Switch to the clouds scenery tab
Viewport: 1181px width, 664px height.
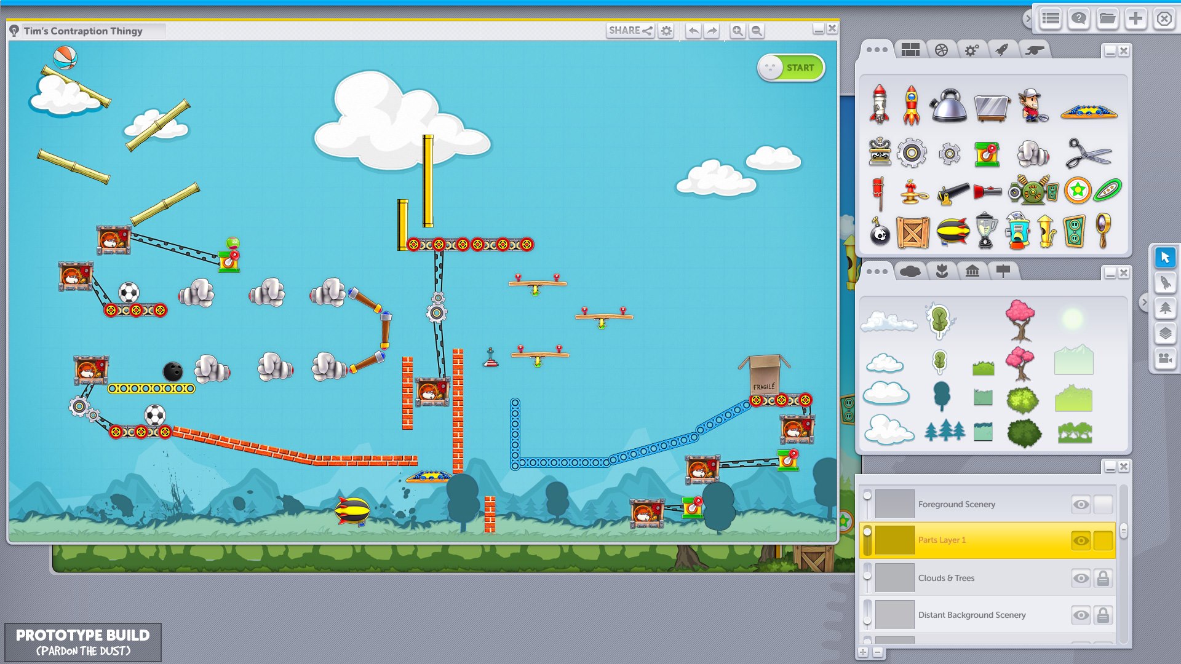coord(910,271)
